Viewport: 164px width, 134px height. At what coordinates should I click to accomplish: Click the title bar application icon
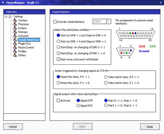(x=3, y=2)
